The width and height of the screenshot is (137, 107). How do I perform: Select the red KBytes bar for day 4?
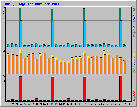click(x=20, y=88)
